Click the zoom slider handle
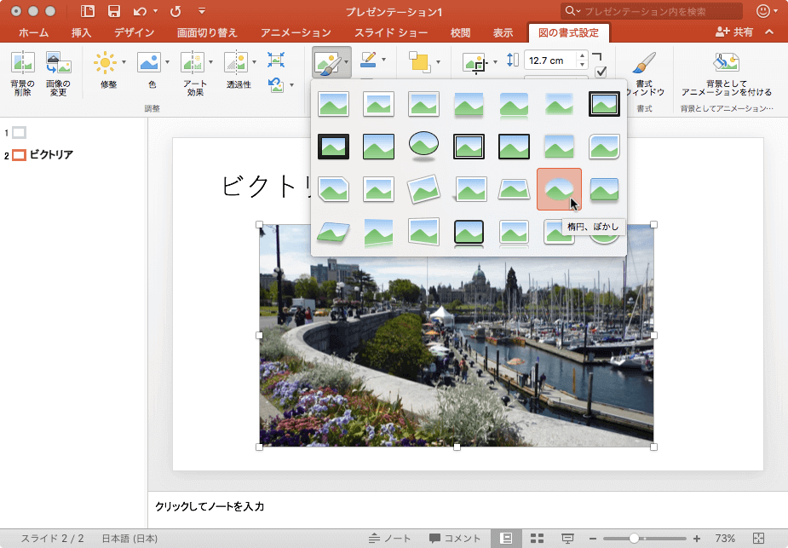Viewport: 788px width, 548px height. (634, 538)
